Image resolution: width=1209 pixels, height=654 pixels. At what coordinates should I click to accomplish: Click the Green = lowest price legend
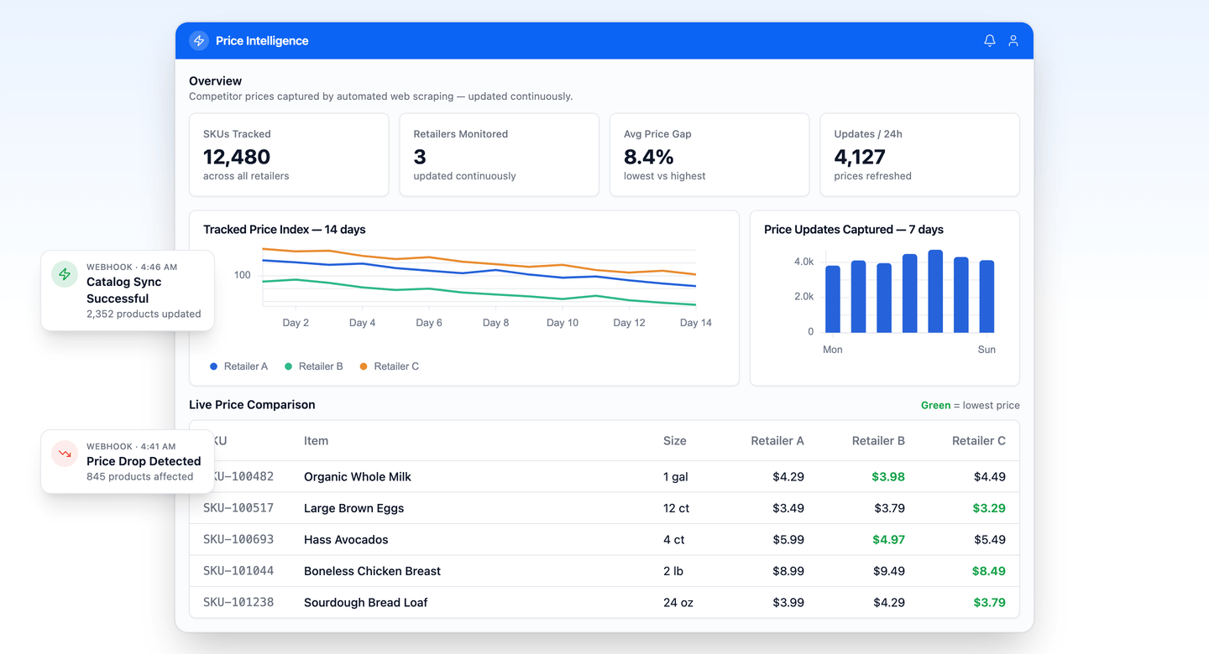coord(971,405)
